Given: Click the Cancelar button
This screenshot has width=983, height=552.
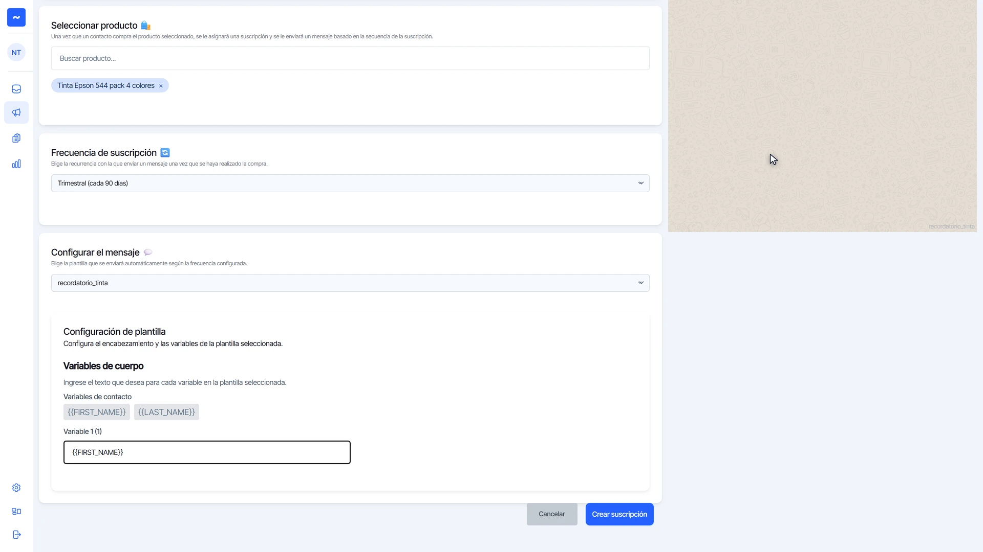Looking at the screenshot, I should pos(552,514).
